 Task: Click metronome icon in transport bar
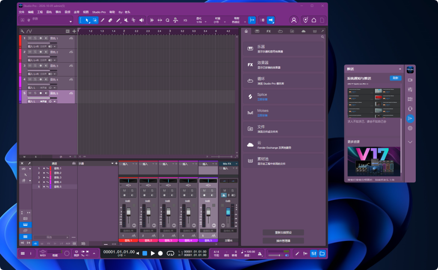tap(260, 253)
